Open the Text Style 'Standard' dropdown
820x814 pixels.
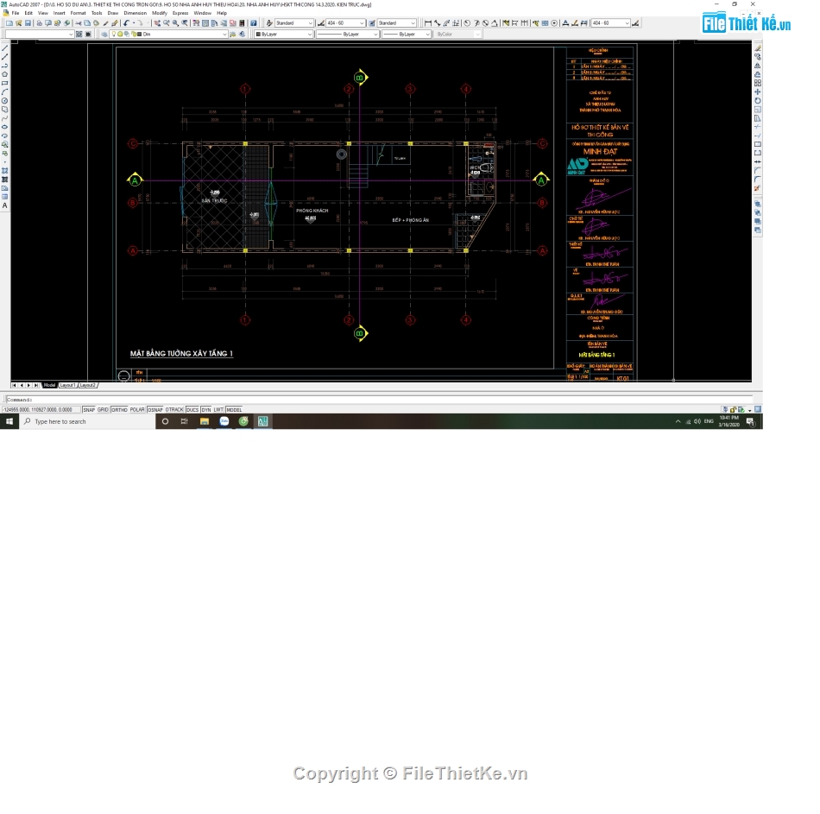[293, 23]
